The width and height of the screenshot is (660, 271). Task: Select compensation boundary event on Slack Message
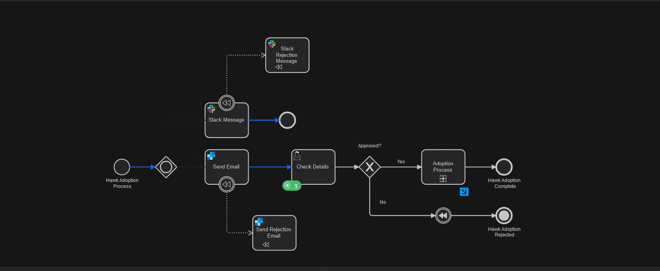click(x=227, y=103)
